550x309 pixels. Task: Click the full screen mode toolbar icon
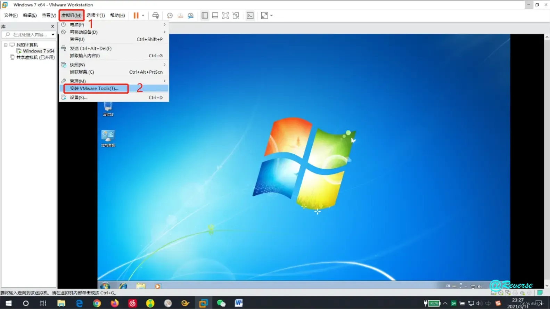(x=225, y=15)
